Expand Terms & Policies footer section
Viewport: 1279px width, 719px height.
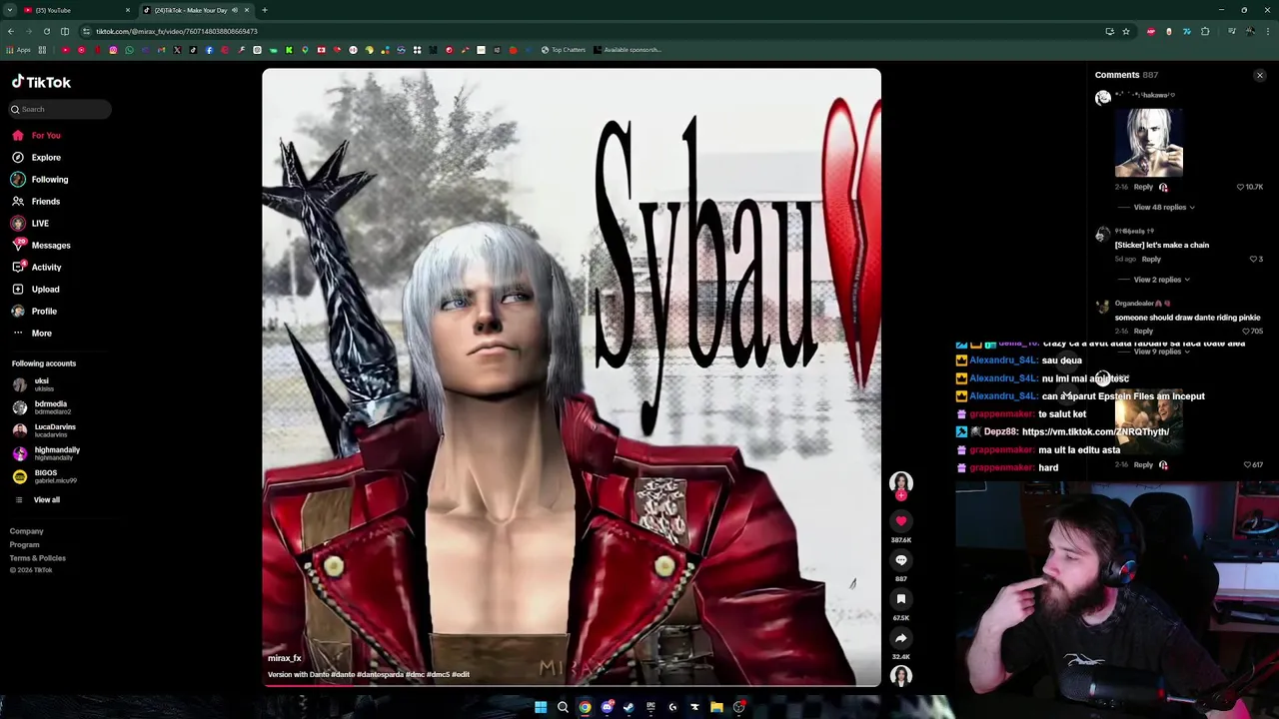point(38,558)
